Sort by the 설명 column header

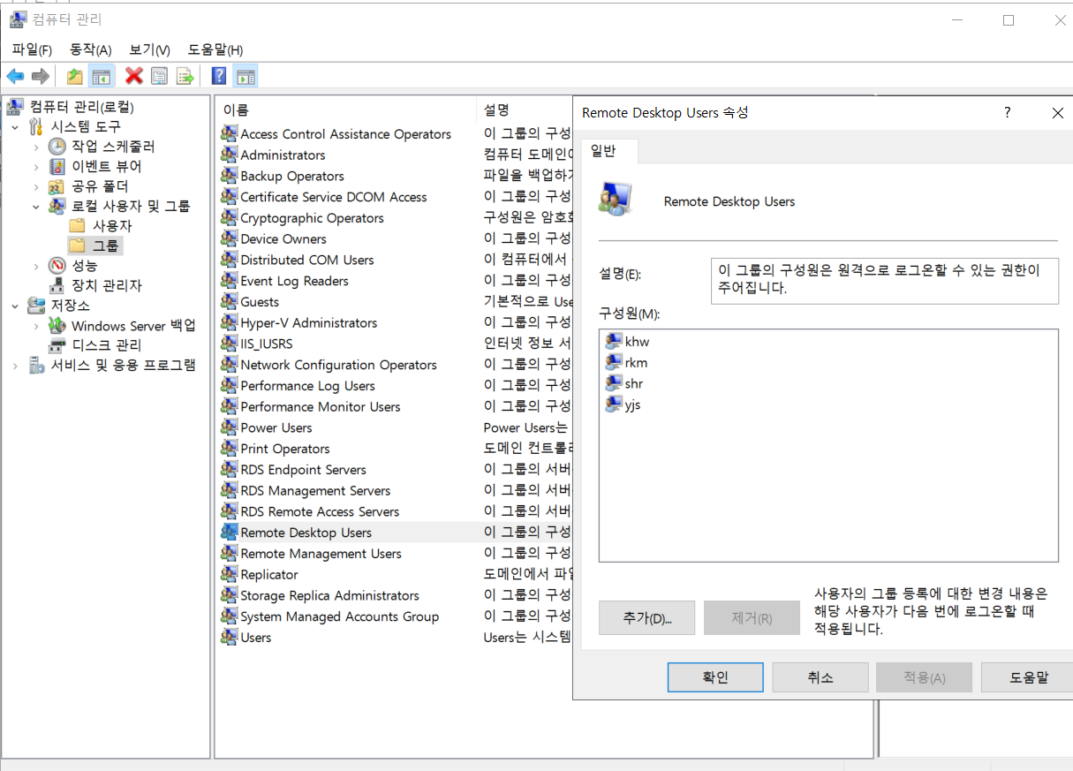[525, 110]
